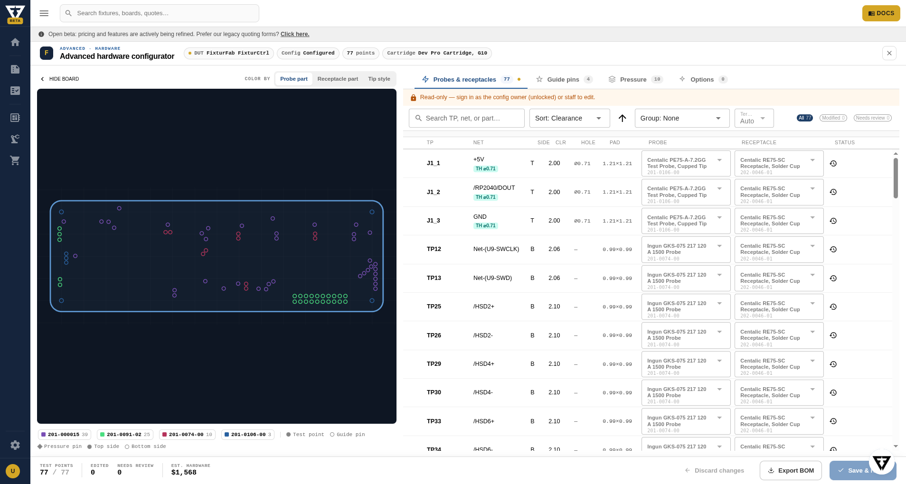Revert history icon for TP30 row
Viewport: 906px width, 484px height.
click(x=833, y=393)
